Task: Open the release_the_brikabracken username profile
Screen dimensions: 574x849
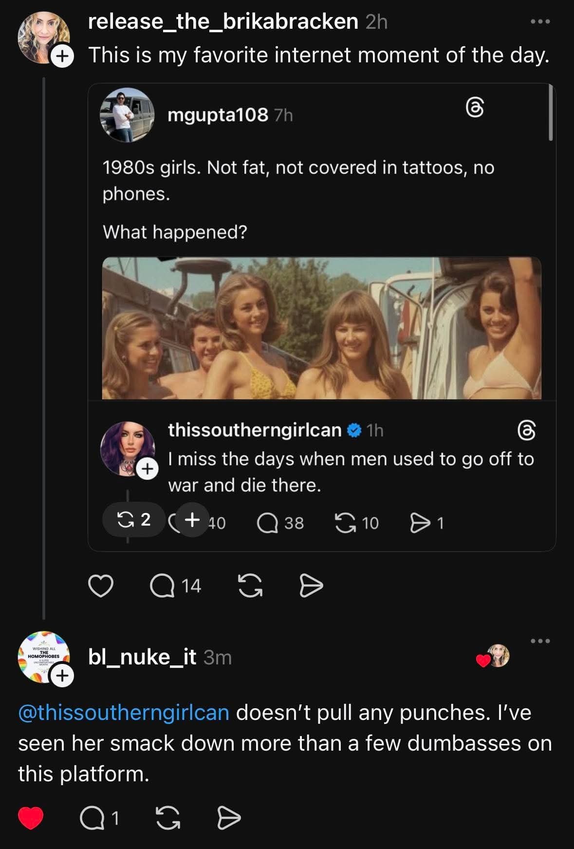Action: coord(223,22)
